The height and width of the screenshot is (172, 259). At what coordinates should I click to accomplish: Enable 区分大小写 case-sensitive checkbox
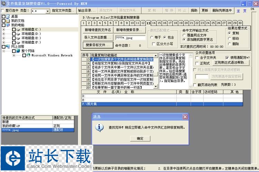(x=154, y=44)
